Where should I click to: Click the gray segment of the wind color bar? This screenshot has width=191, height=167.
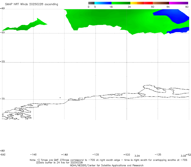click(91, 3)
